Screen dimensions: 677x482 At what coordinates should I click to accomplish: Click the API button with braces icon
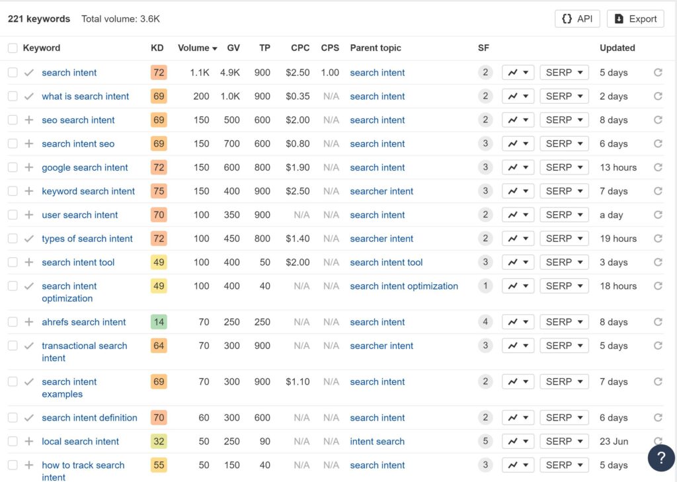pyautogui.click(x=577, y=19)
